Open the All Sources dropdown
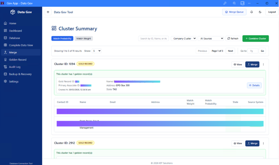The height and width of the screenshot is (165, 279). [211, 39]
